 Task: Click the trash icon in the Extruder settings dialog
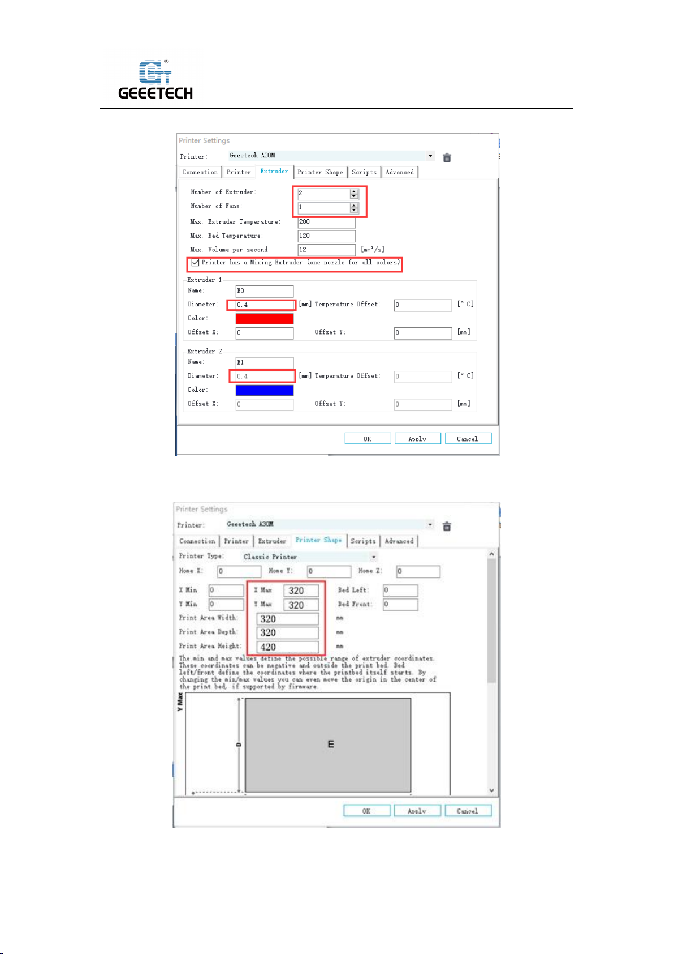coord(447,157)
